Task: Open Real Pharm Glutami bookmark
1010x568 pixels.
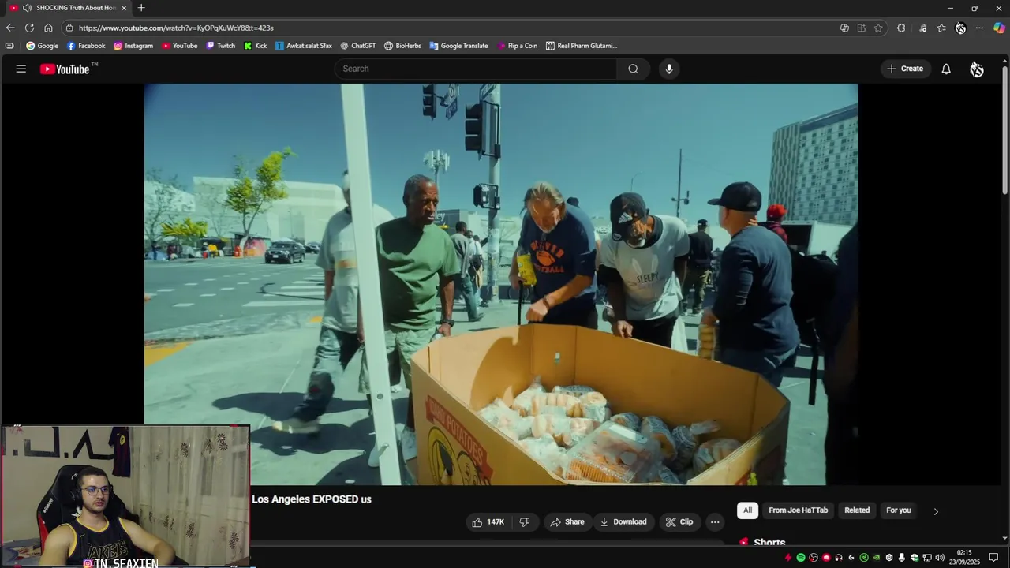Action: pos(582,46)
